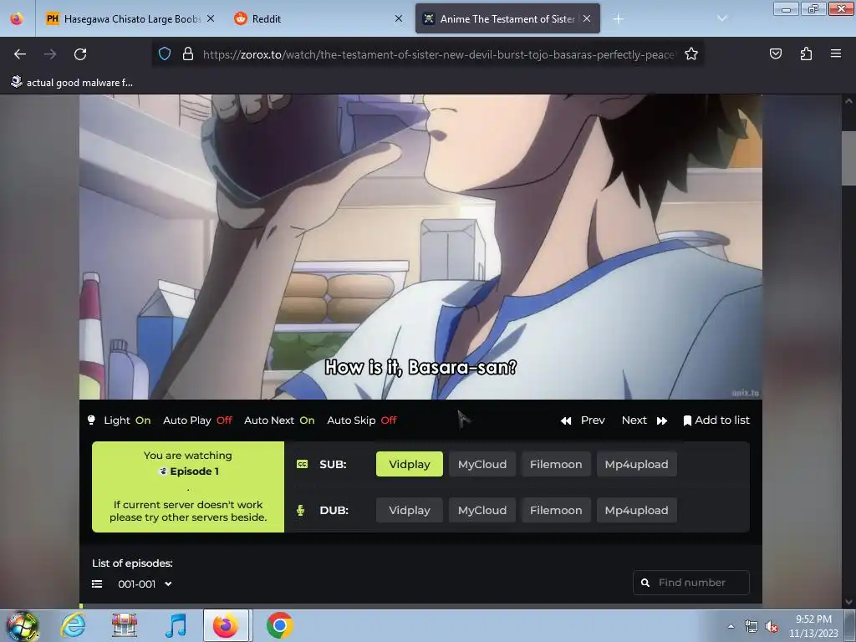Go to next episode with Next
Viewport: 856px width, 642px height.
[645, 420]
